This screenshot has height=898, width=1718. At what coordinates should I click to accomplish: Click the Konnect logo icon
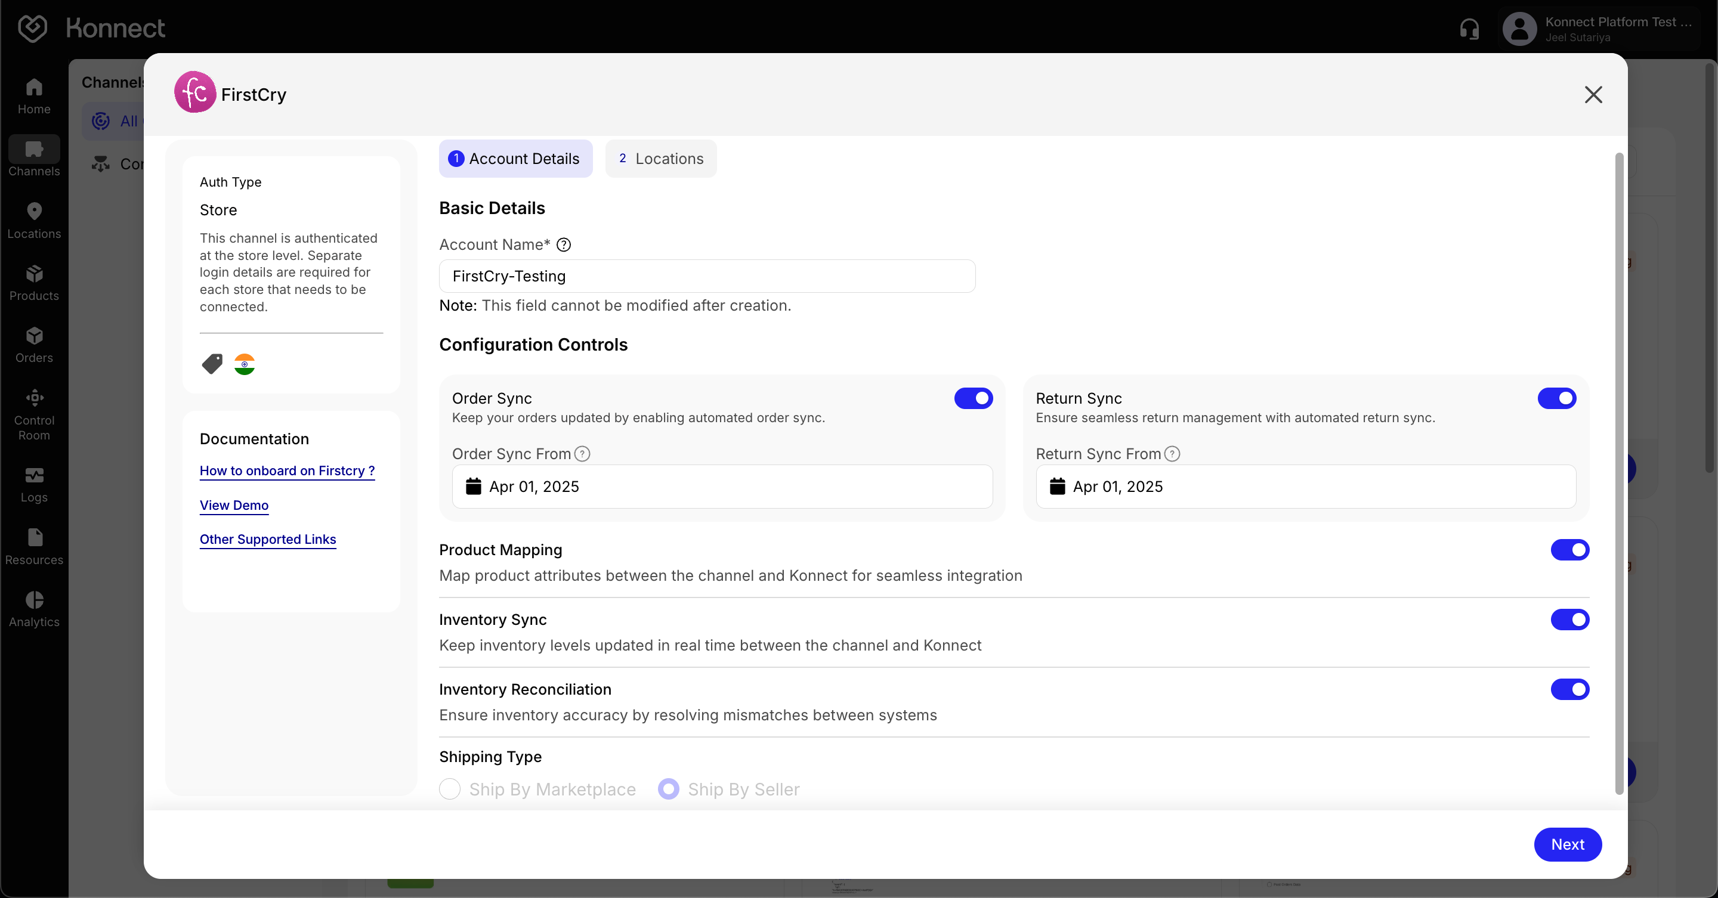[x=32, y=28]
